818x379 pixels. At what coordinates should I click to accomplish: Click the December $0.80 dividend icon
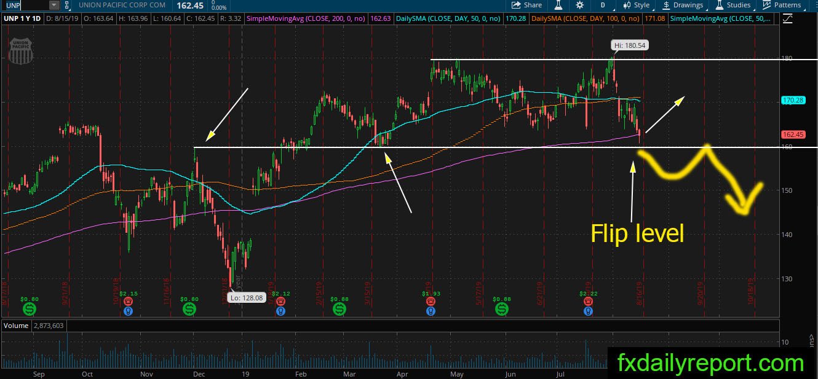[188, 309]
